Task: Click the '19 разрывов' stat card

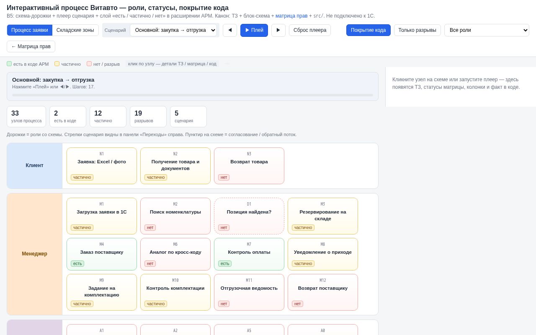Action: pos(148,116)
